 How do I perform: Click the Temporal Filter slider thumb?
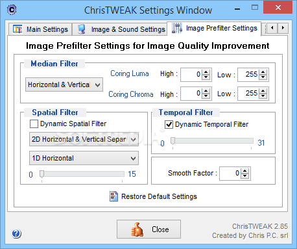[x=172, y=141]
